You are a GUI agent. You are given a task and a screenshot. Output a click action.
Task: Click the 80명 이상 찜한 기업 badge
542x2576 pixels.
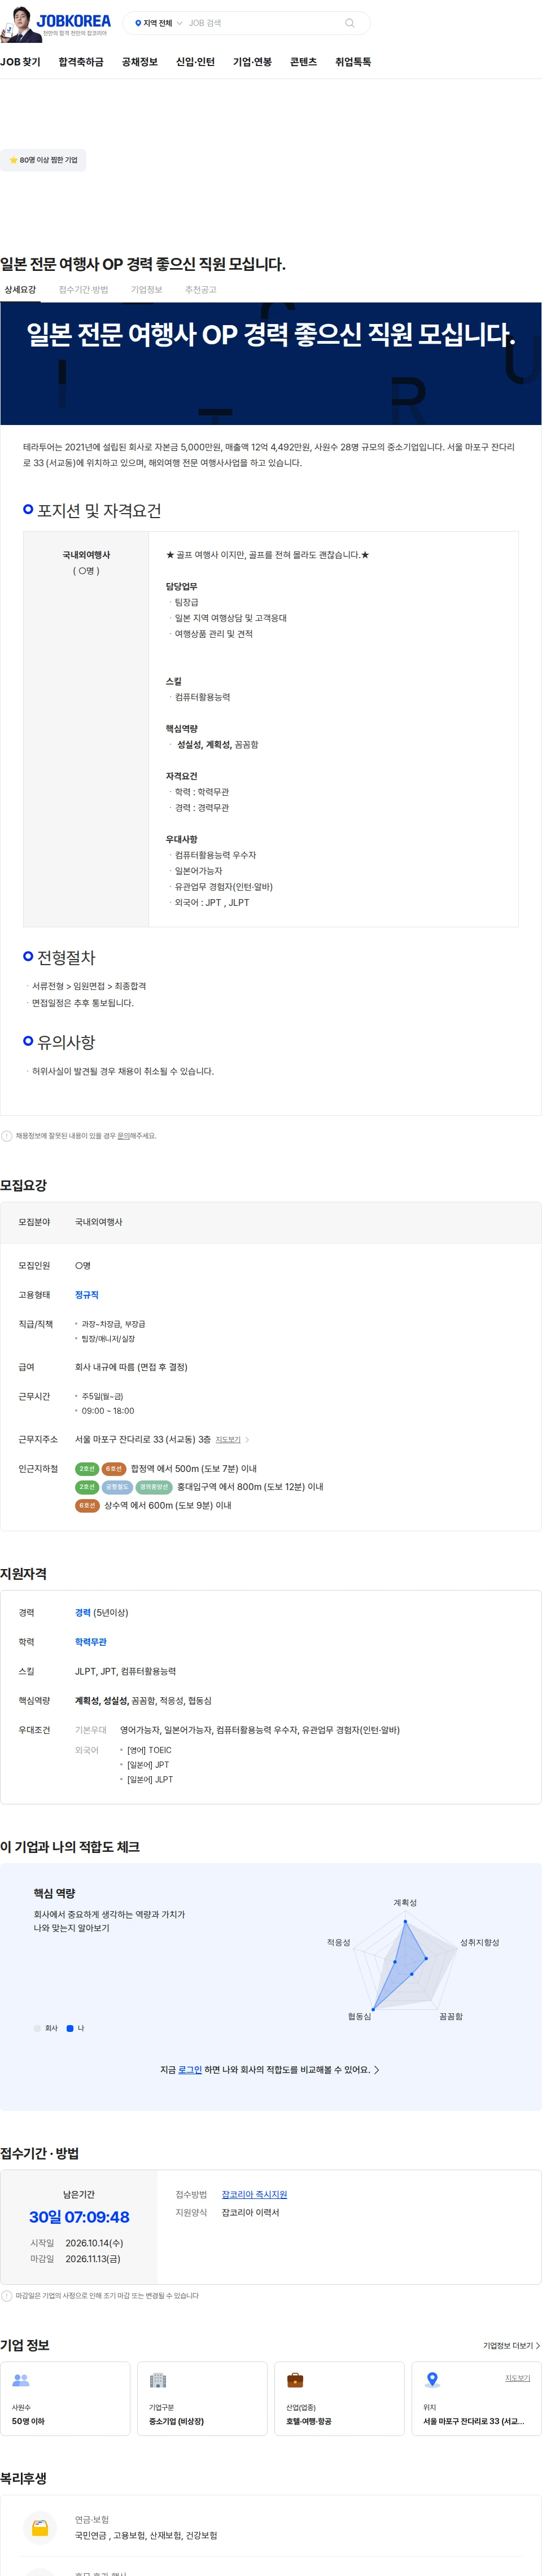click(43, 160)
